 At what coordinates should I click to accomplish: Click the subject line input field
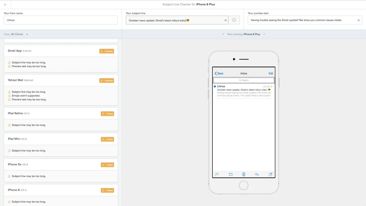pyautogui.click(x=177, y=20)
